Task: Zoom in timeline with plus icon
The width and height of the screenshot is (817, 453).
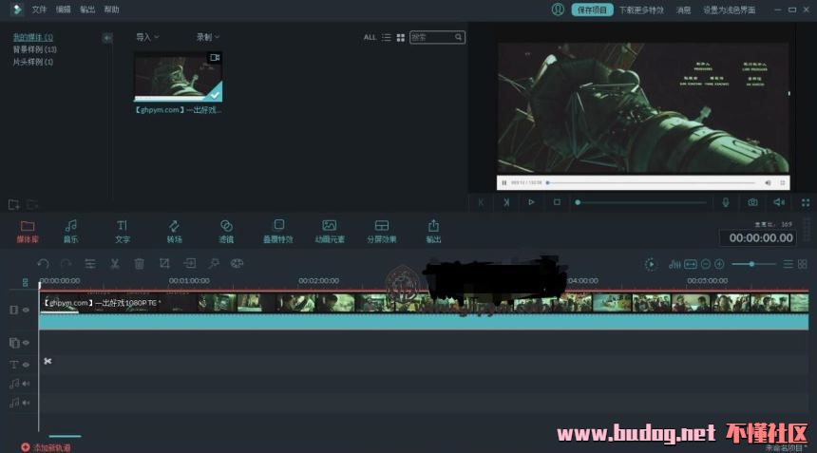Action: pos(719,265)
